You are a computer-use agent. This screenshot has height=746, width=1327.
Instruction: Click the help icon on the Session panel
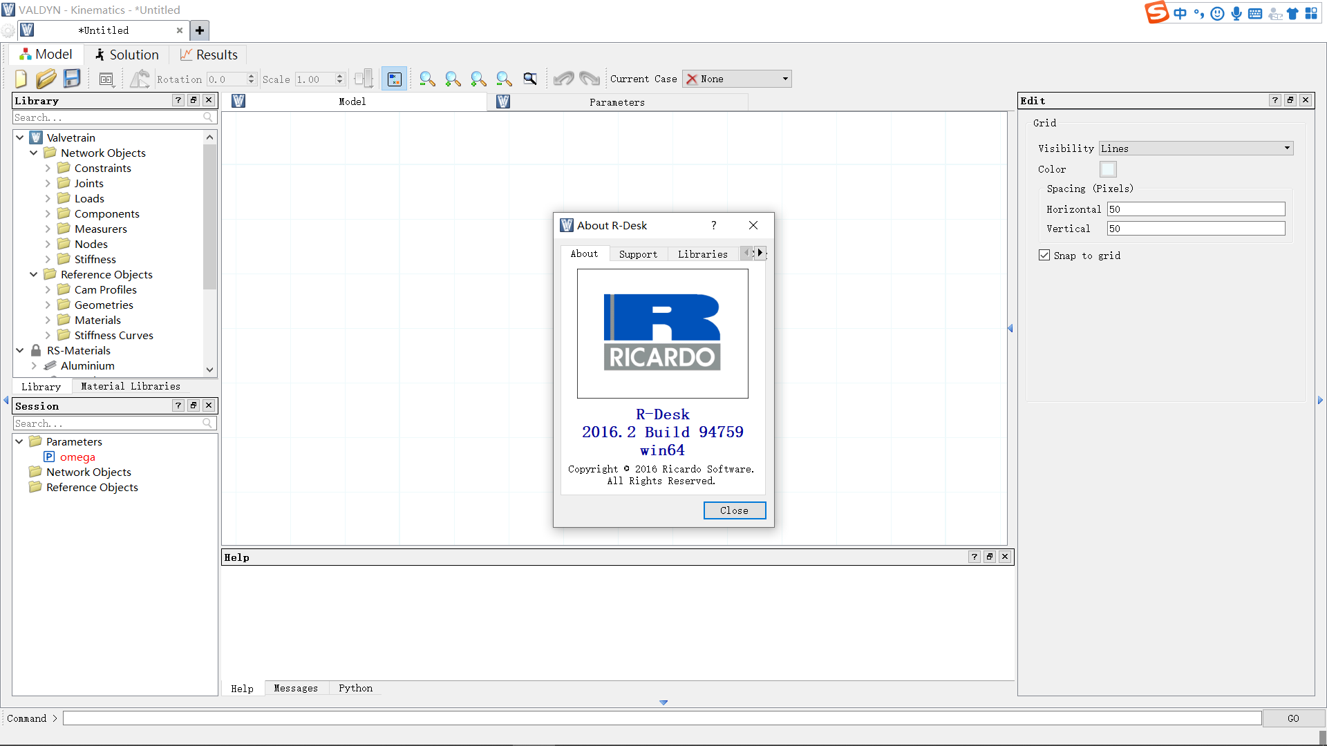pos(178,405)
